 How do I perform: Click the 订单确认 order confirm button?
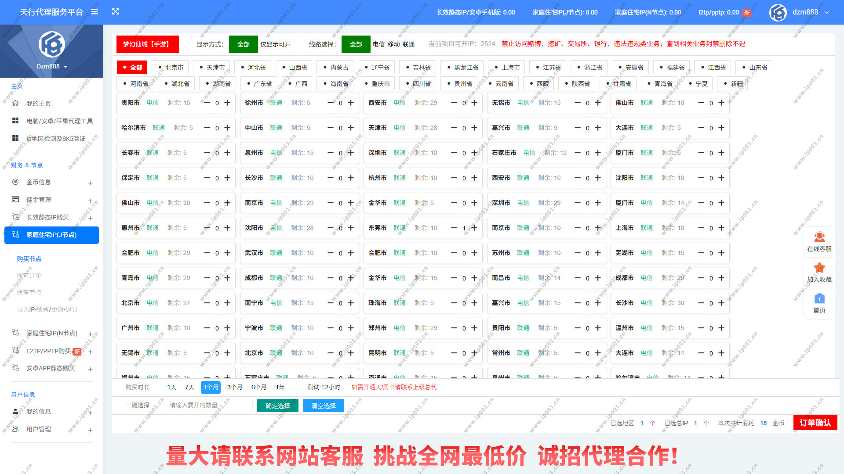pos(815,423)
